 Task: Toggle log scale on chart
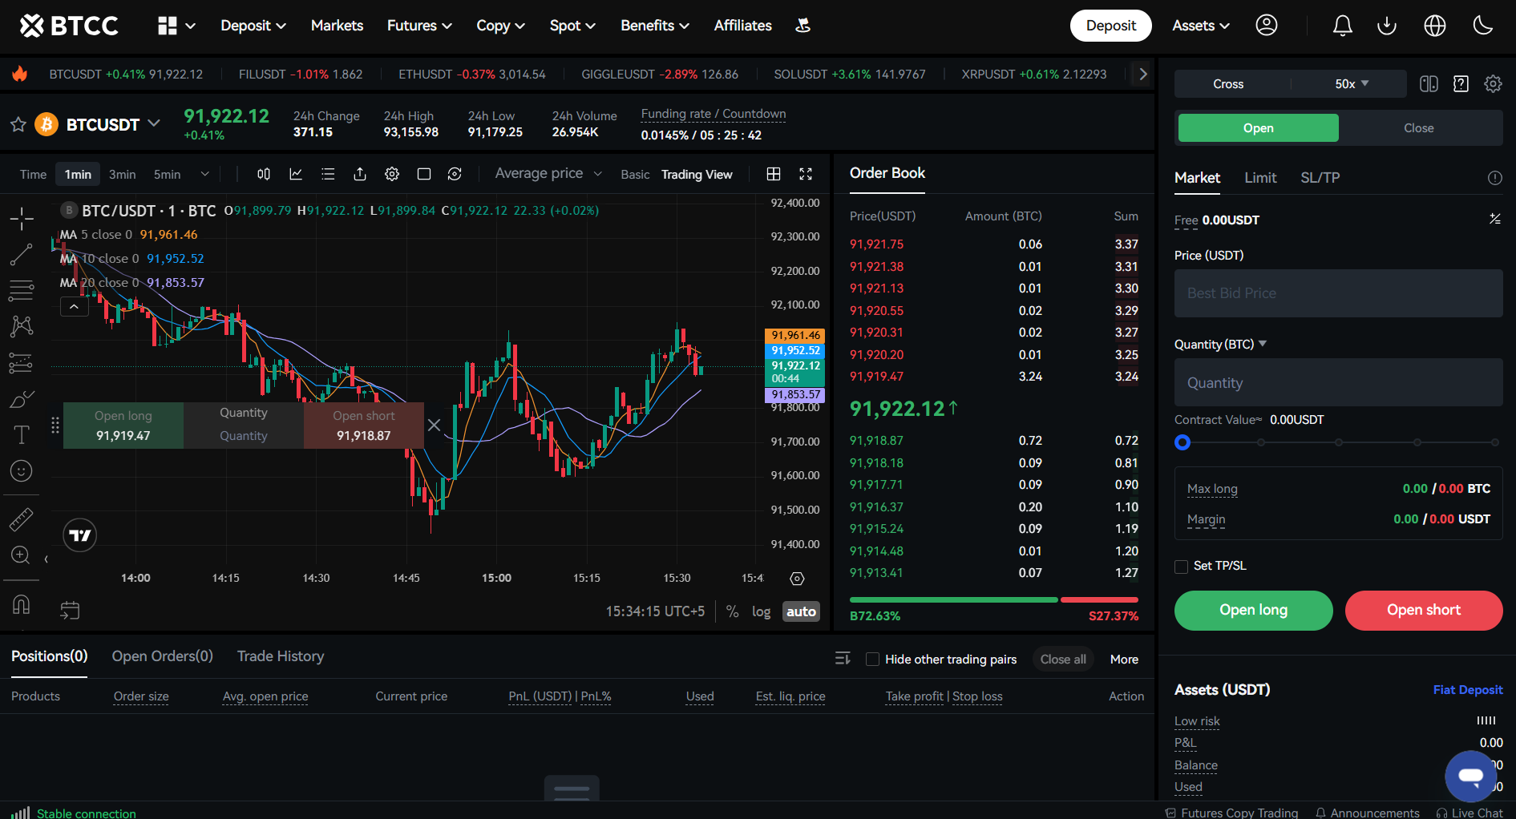click(761, 611)
